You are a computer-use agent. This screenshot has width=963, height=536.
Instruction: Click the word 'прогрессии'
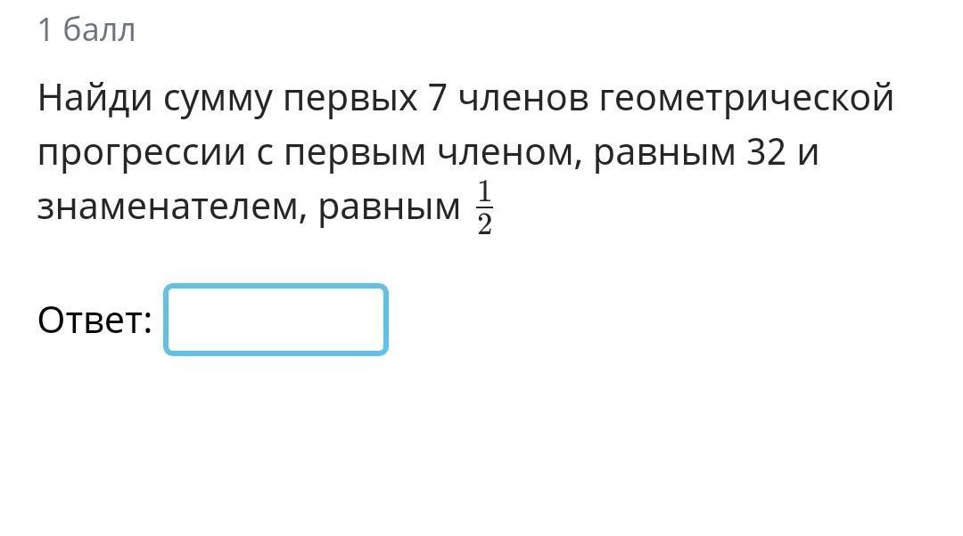pyautogui.click(x=142, y=155)
